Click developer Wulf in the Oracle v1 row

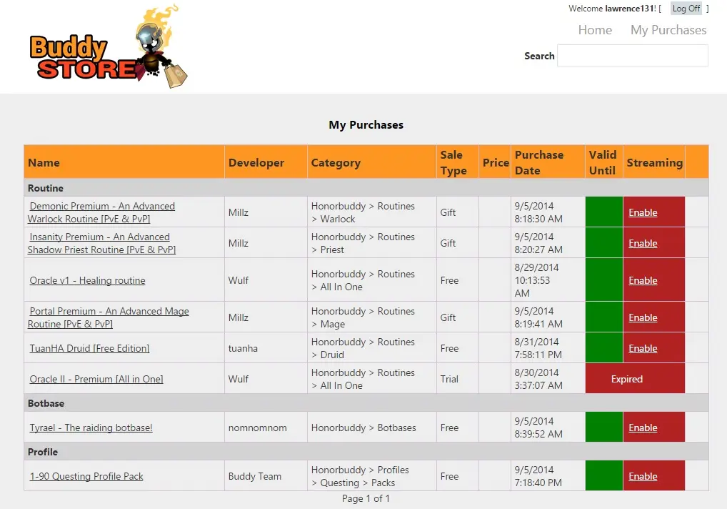(x=239, y=280)
